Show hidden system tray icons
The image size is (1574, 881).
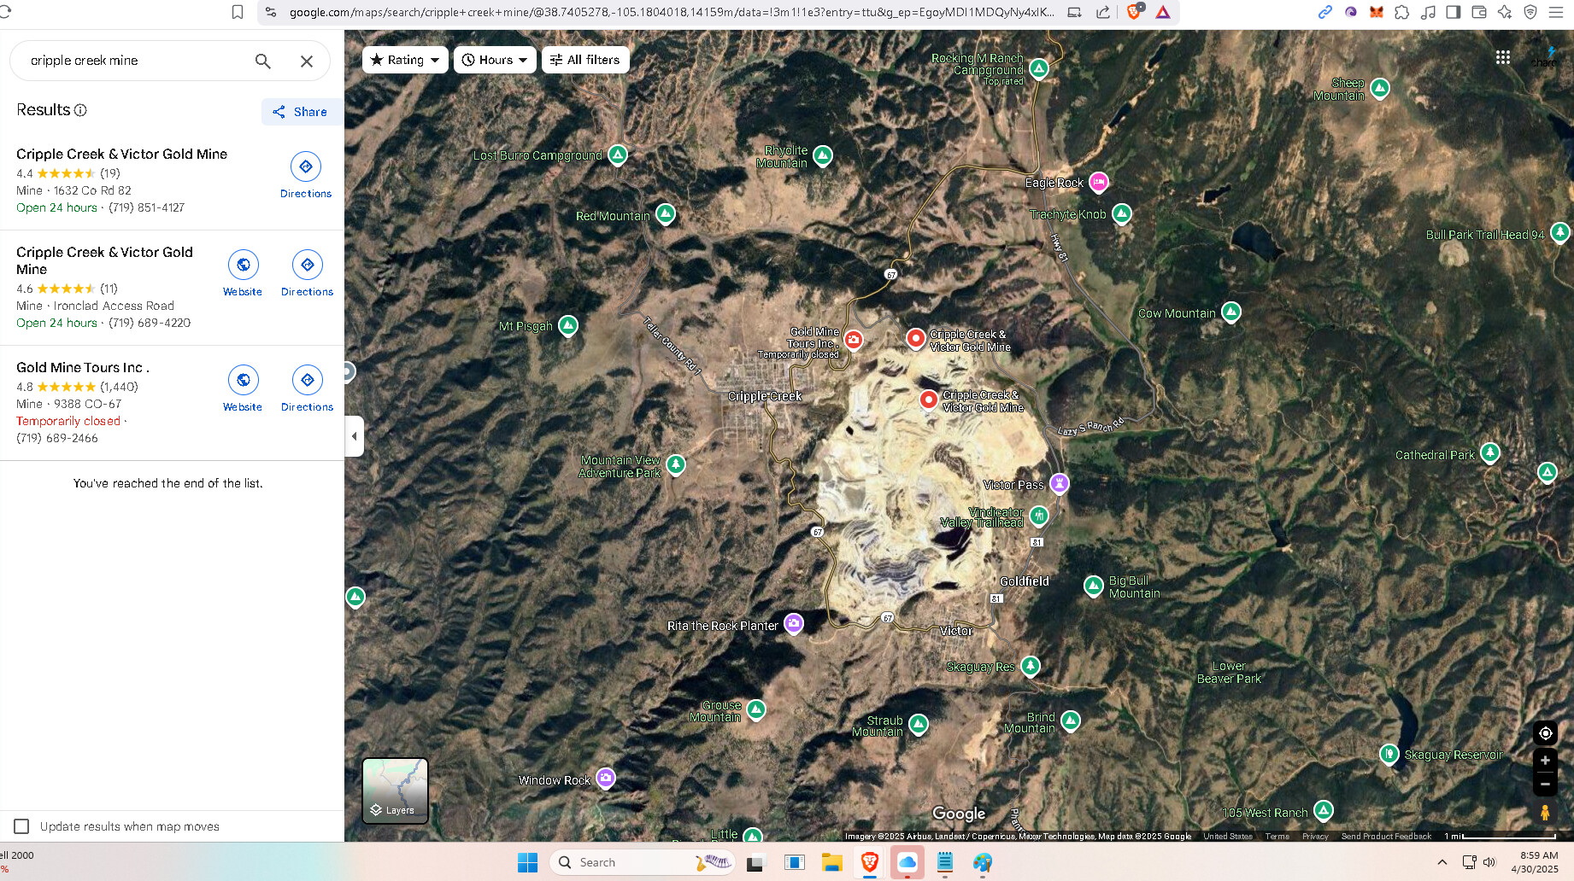[1442, 862]
